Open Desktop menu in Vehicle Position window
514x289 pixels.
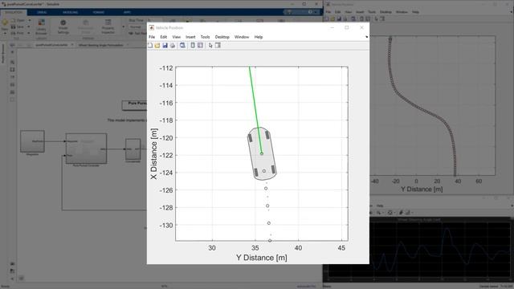tap(222, 37)
